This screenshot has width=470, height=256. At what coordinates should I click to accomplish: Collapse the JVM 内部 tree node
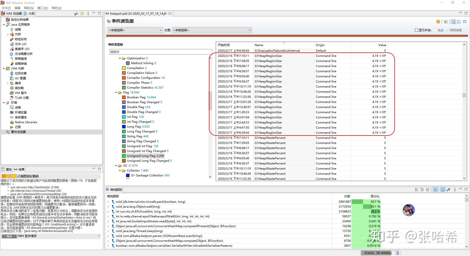click(x=4, y=69)
